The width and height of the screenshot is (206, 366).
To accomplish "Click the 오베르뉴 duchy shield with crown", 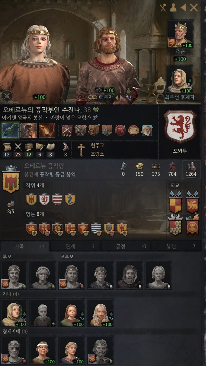I will tap(10, 179).
